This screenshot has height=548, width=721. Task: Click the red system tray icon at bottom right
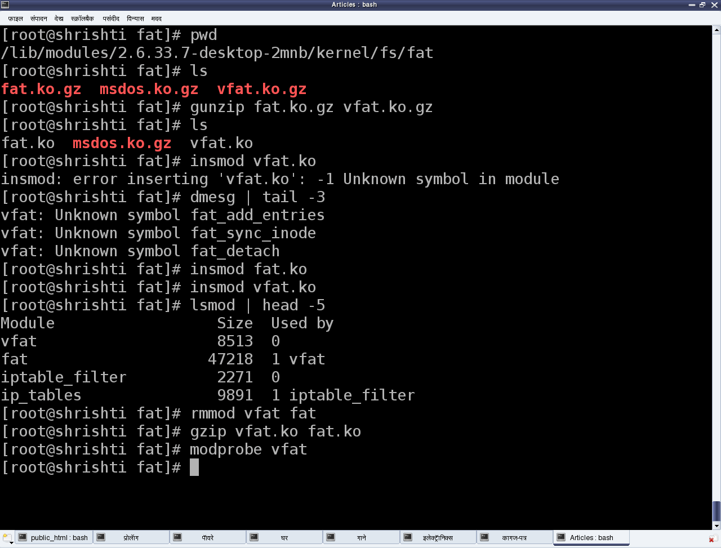tap(714, 538)
